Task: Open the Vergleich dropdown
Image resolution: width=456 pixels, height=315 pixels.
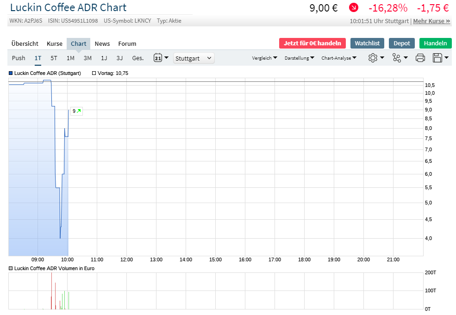Action: (264, 58)
